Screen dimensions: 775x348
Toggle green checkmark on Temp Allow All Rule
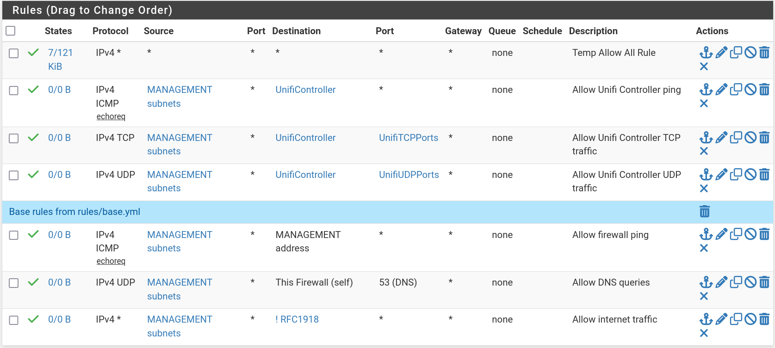33,52
